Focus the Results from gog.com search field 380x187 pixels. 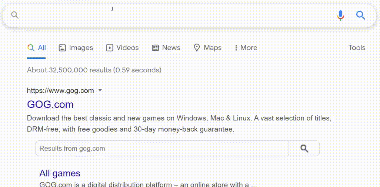point(162,148)
